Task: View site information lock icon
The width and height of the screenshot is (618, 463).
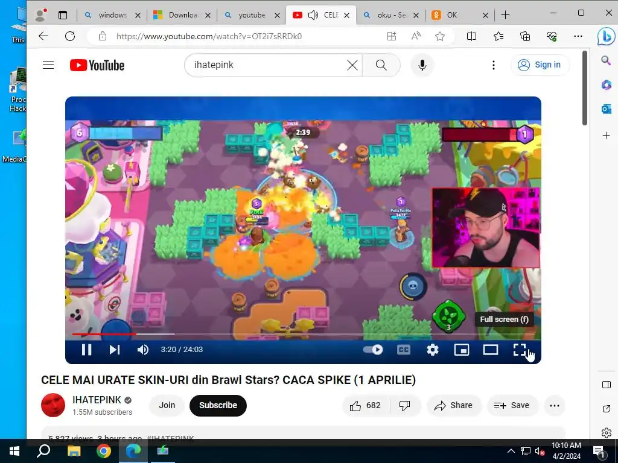Action: [x=103, y=36]
